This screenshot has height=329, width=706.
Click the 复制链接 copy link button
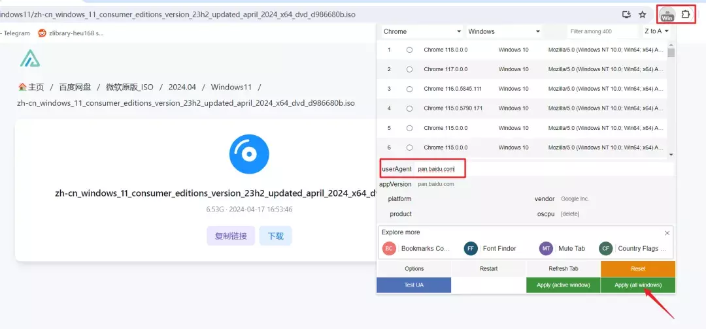pyautogui.click(x=231, y=236)
